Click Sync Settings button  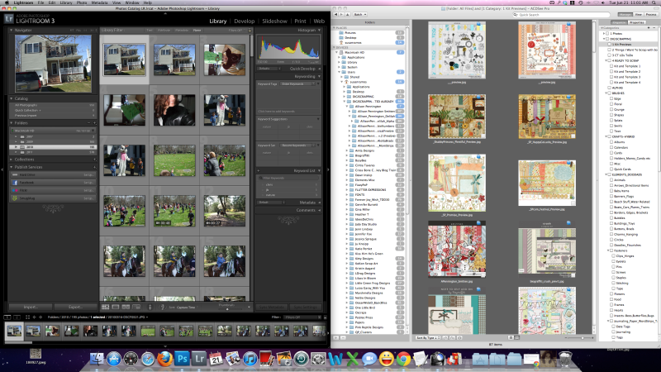305,307
